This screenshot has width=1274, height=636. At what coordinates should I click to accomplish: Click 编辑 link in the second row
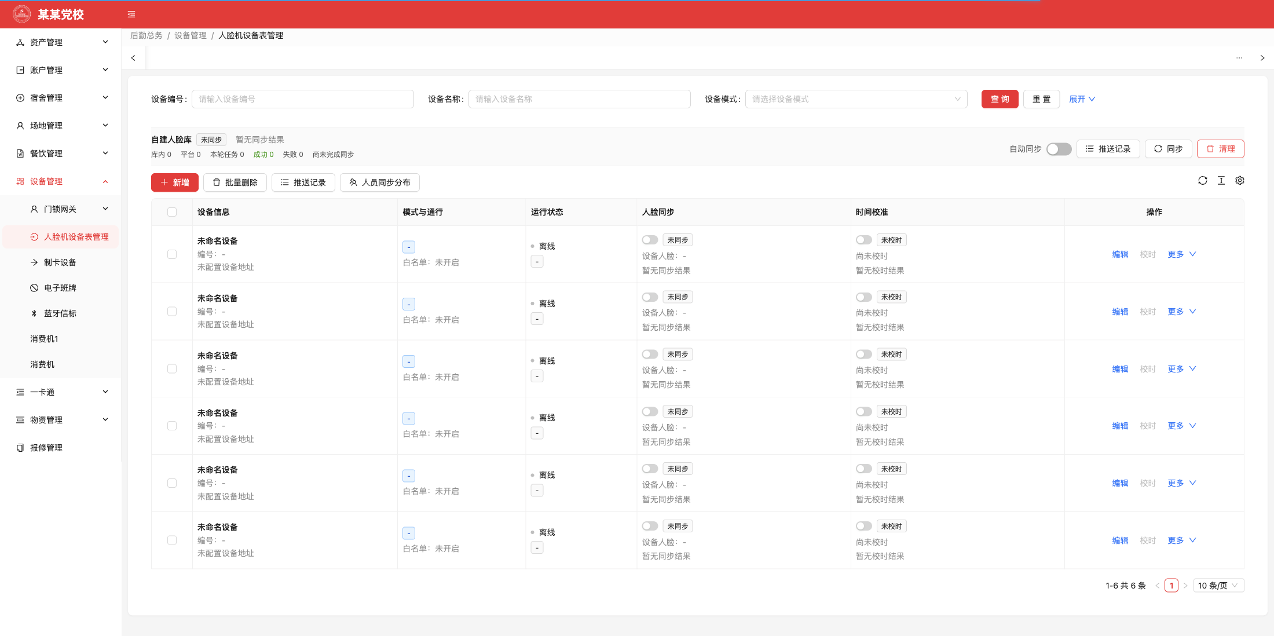[1120, 312]
